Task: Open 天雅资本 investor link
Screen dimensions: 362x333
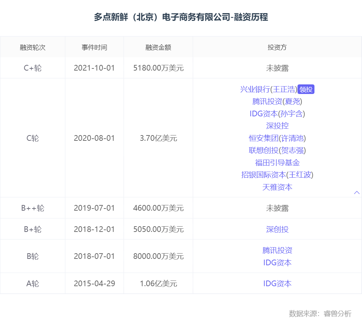Action: [277, 187]
